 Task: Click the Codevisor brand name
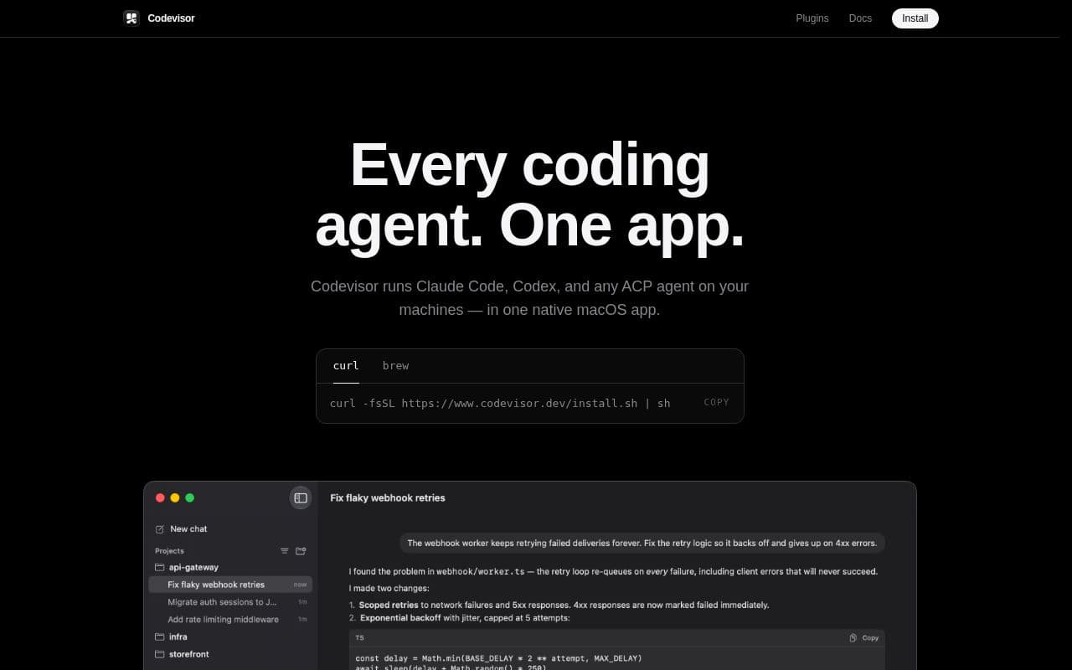coord(171,18)
